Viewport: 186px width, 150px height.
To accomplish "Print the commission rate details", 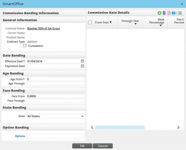I will tap(173, 13).
